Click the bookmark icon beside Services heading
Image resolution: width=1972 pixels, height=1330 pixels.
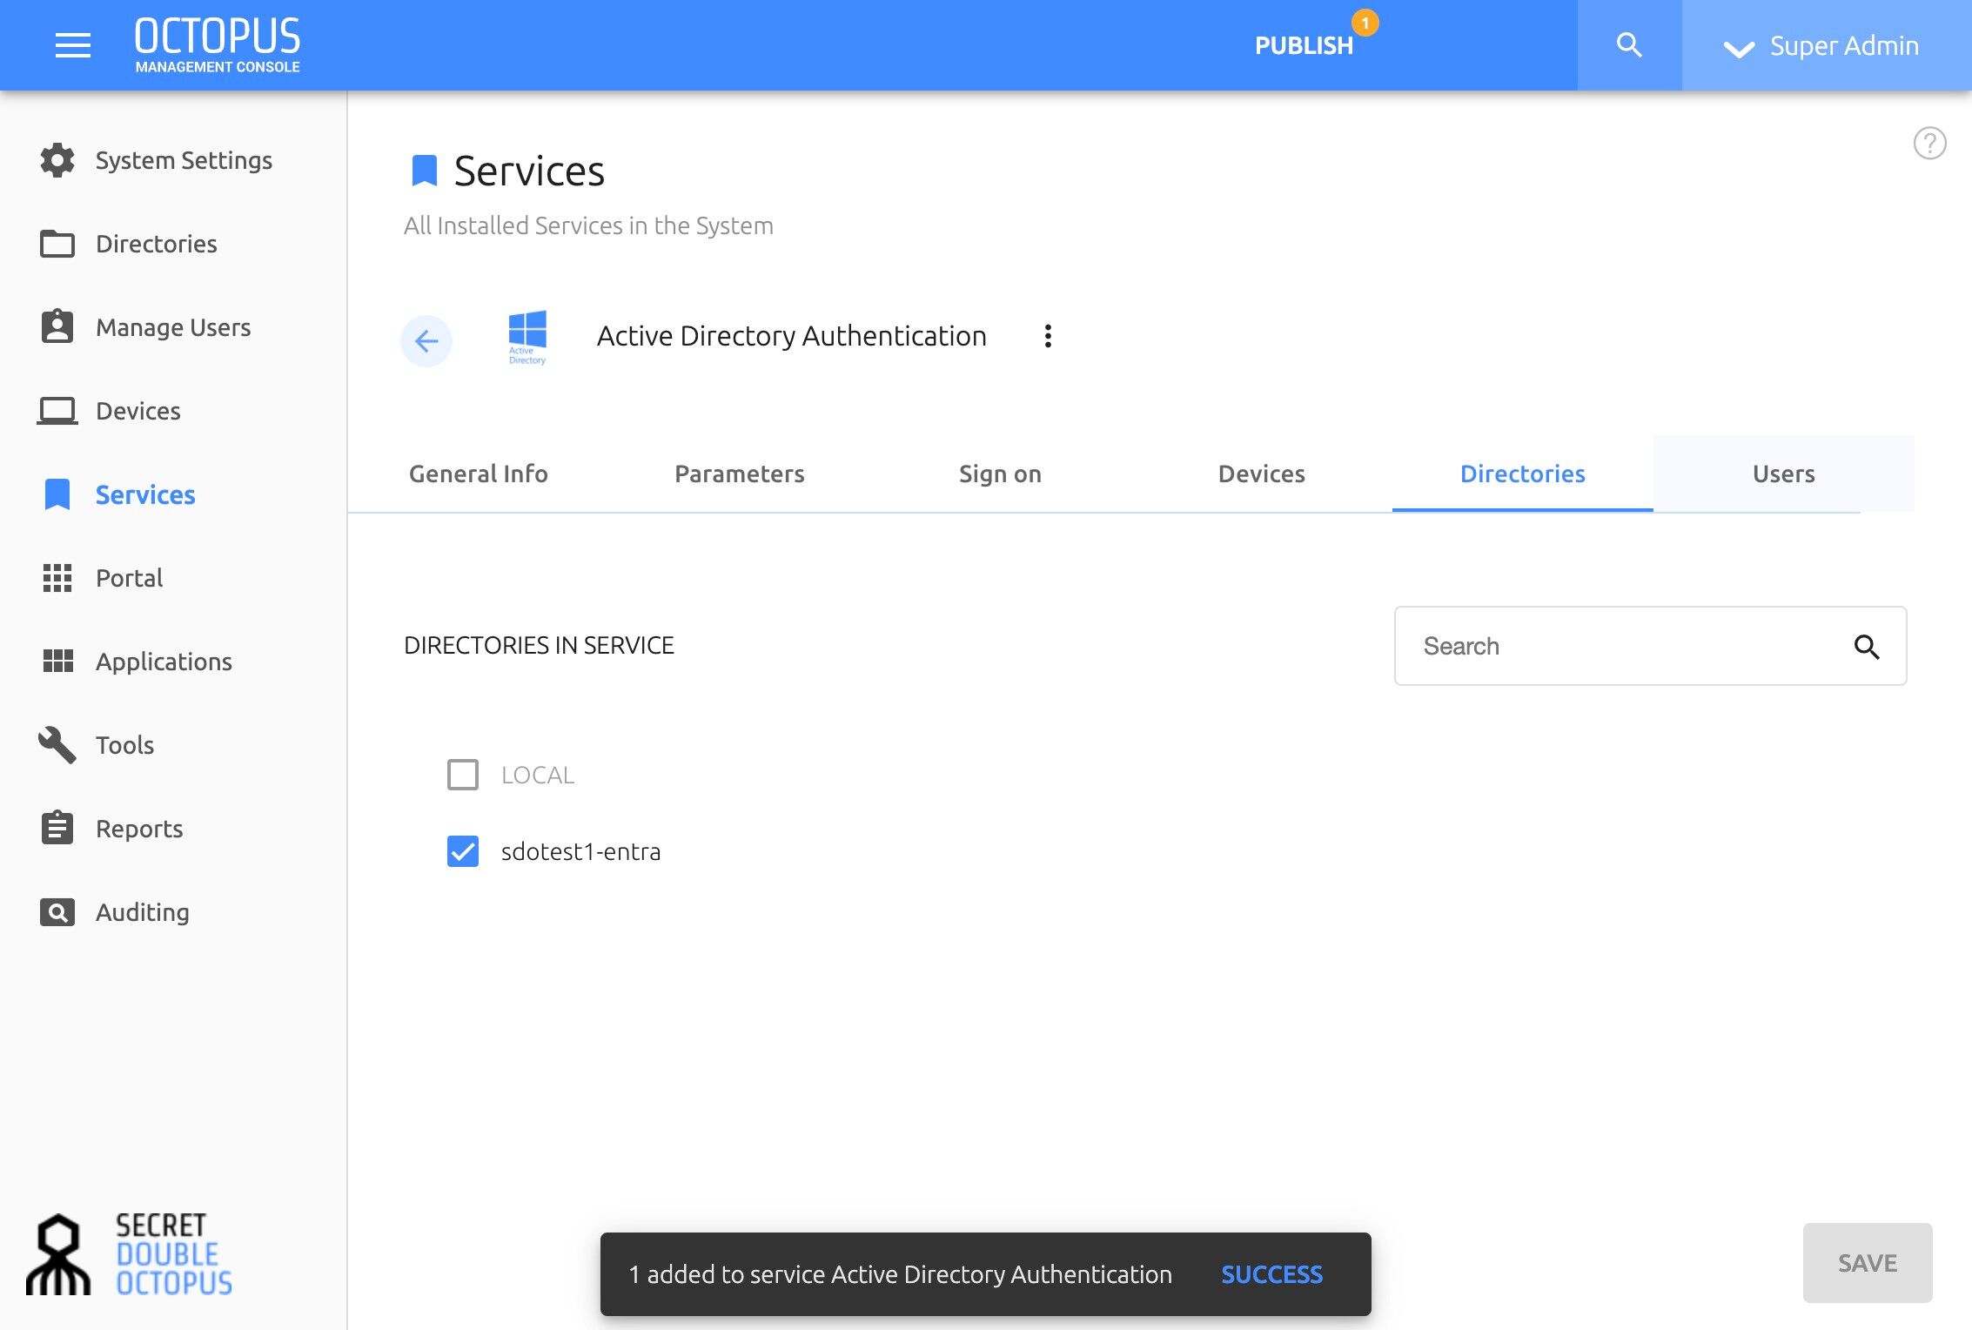[x=424, y=171]
